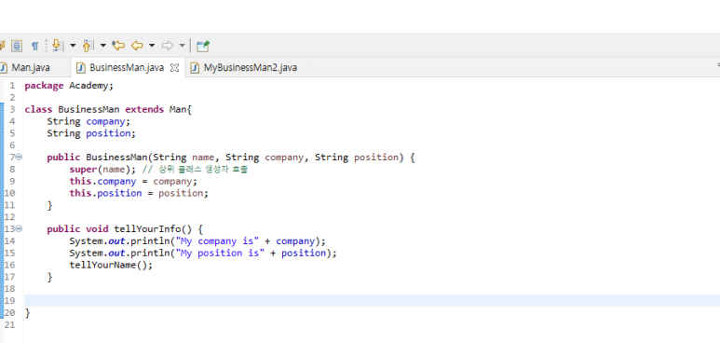Open Previous Annotation dropdown arrow
The height and width of the screenshot is (343, 720).
click(x=102, y=46)
